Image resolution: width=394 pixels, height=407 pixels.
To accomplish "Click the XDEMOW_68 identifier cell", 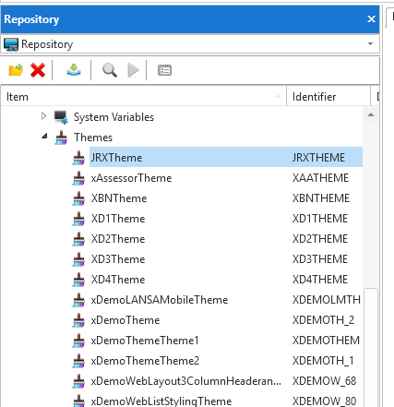I will coord(324,381).
